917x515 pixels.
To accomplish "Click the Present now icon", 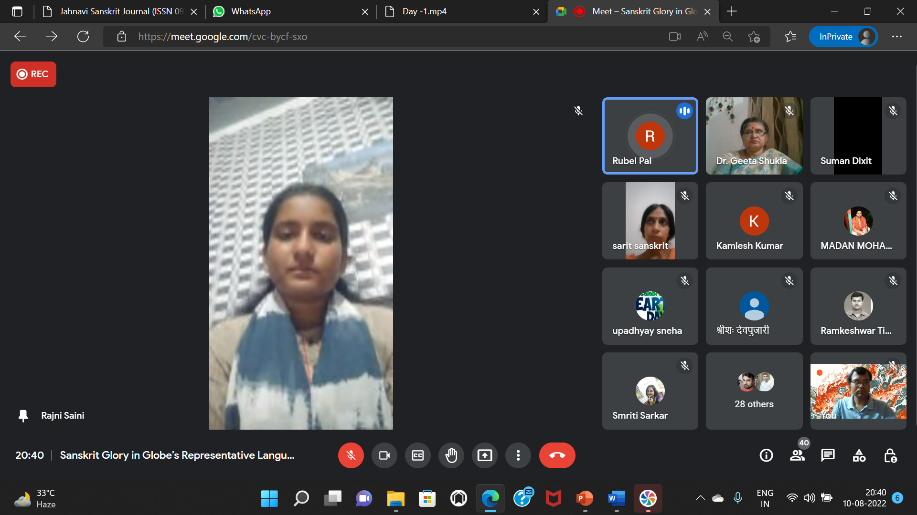I will pos(484,455).
